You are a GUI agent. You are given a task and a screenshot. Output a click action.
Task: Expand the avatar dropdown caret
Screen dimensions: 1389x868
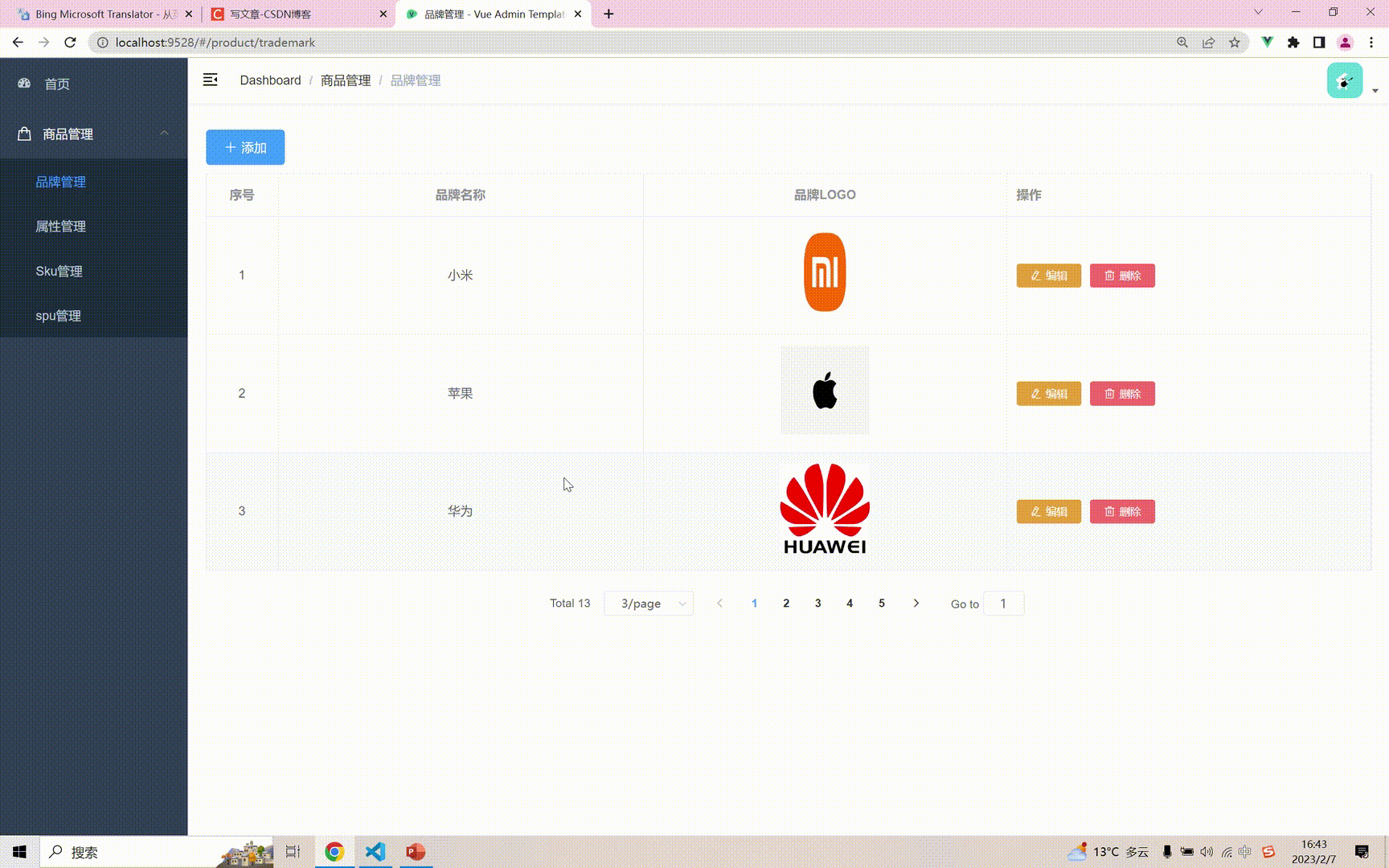pyautogui.click(x=1375, y=91)
